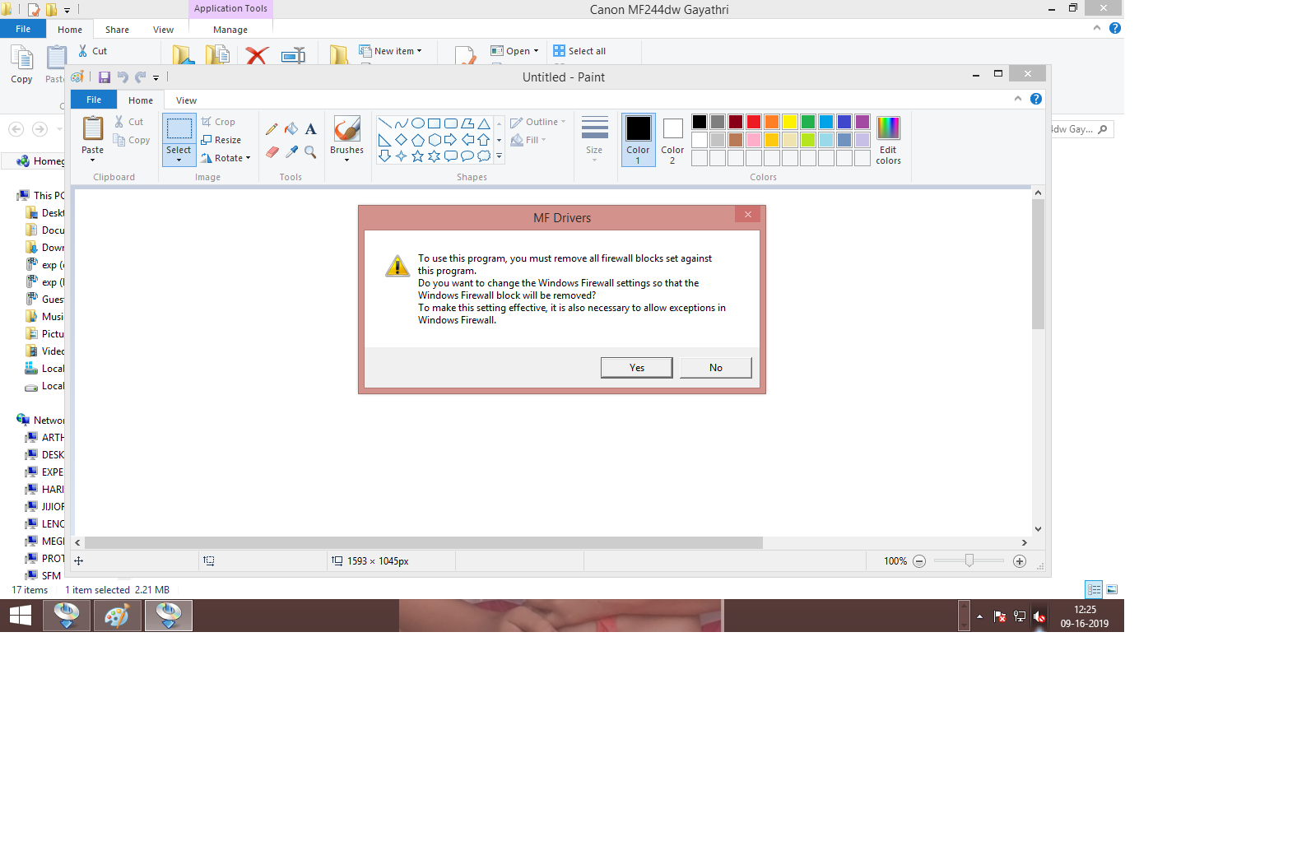Screen dimensions: 1311x860
Task: Open the Brushes dropdown arrow
Action: coord(346,160)
